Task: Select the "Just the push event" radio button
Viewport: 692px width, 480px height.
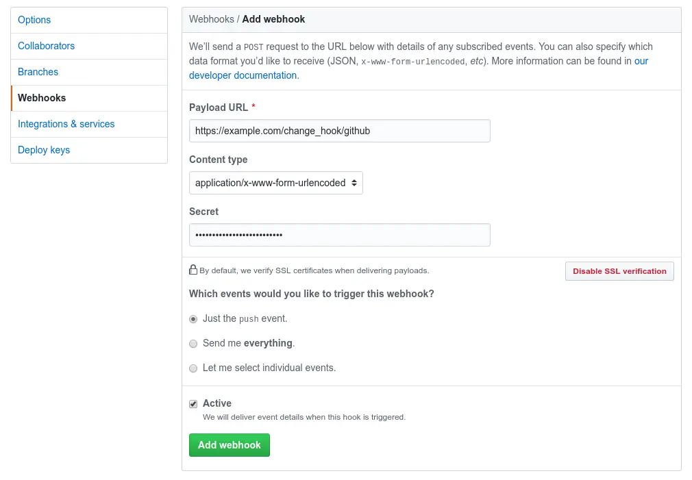Action: (x=194, y=319)
